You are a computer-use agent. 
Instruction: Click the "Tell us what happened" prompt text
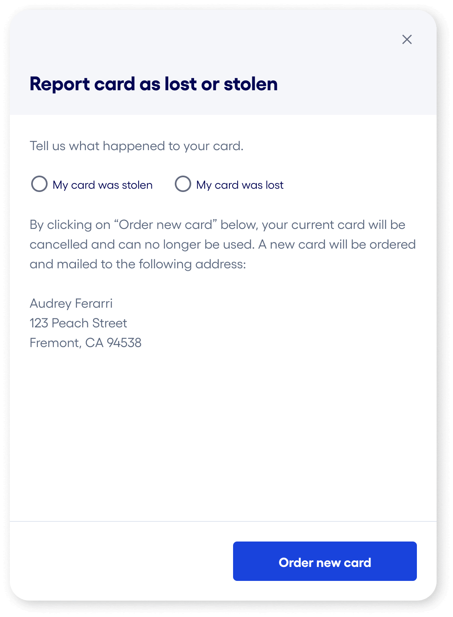click(x=137, y=146)
